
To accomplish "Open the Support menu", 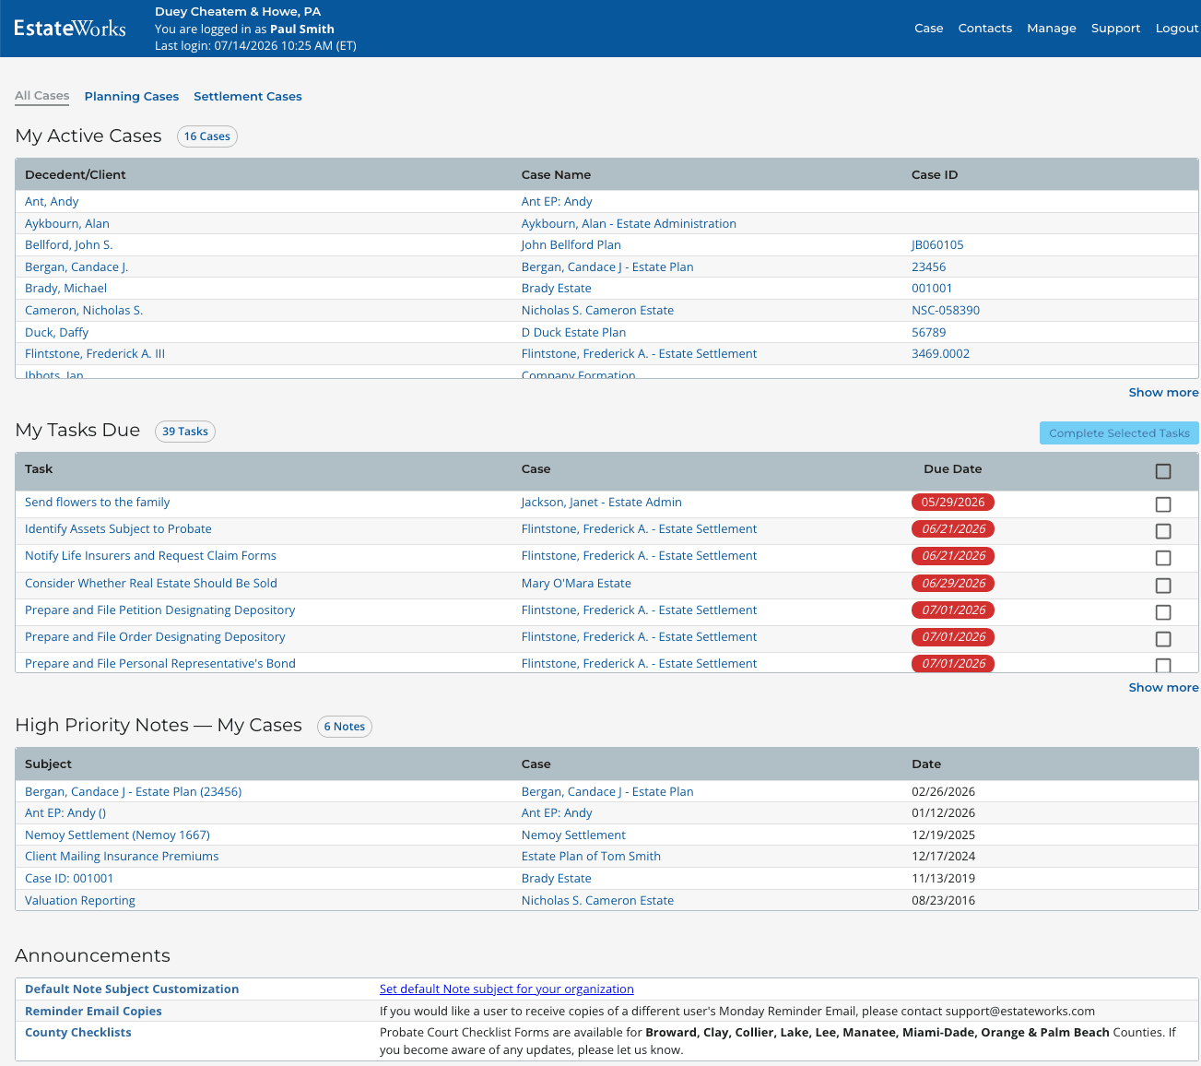I will click(x=1115, y=29).
